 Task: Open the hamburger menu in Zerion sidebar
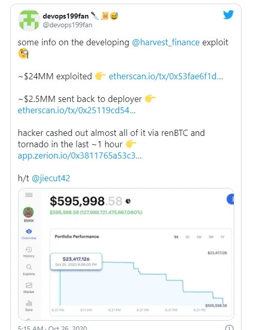tap(29, 195)
